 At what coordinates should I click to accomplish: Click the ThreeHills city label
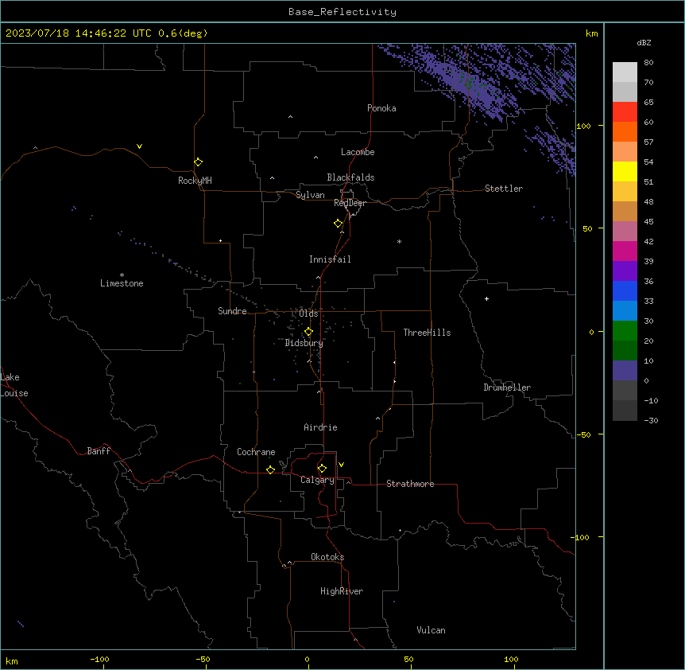coord(427,333)
